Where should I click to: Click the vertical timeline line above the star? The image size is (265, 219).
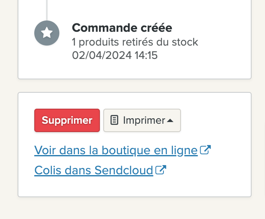(x=47, y=10)
